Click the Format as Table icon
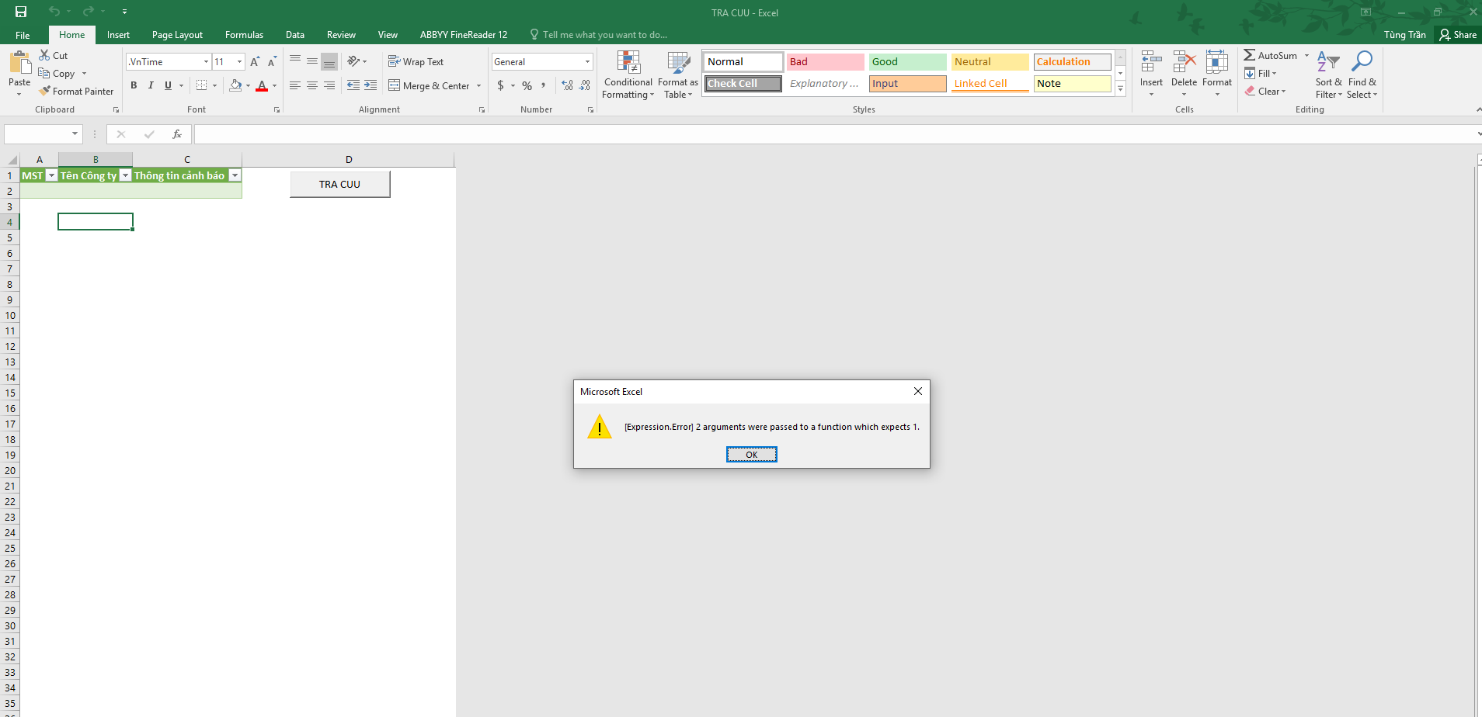 (678, 63)
